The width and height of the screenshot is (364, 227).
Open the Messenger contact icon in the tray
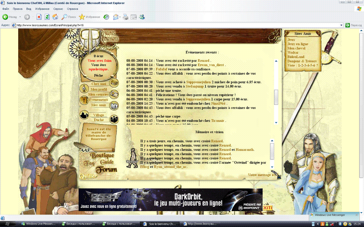click(327, 224)
